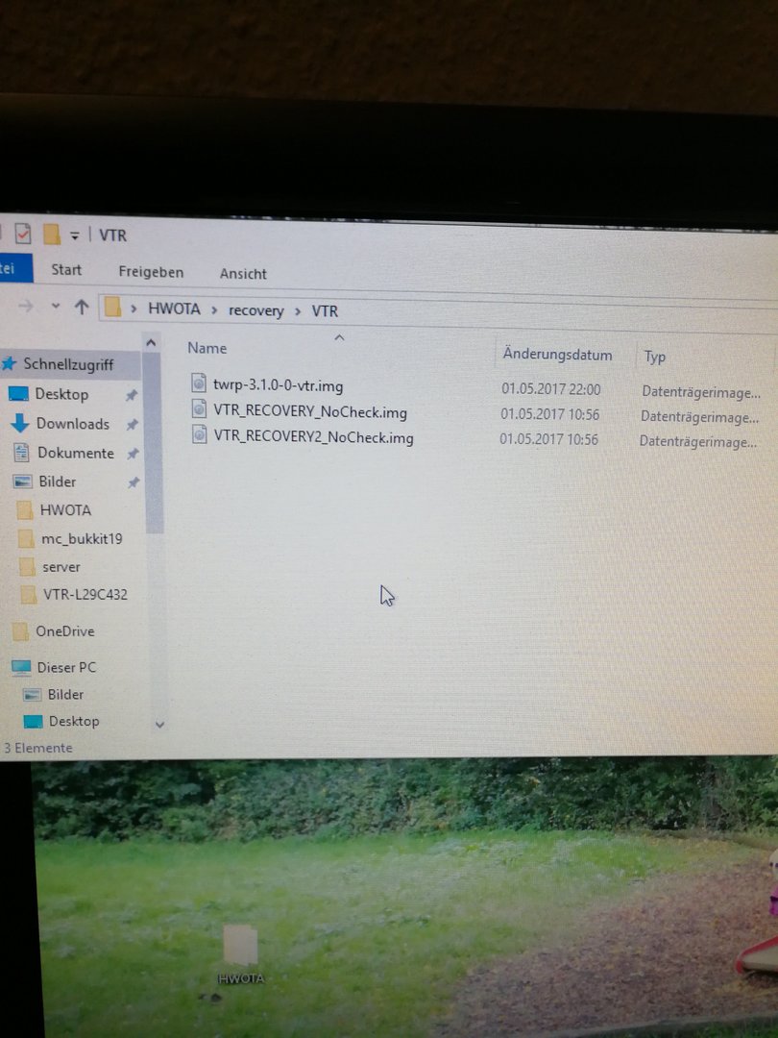Select Dieser PC in the navigation pane
778x1038 pixels.
point(66,667)
